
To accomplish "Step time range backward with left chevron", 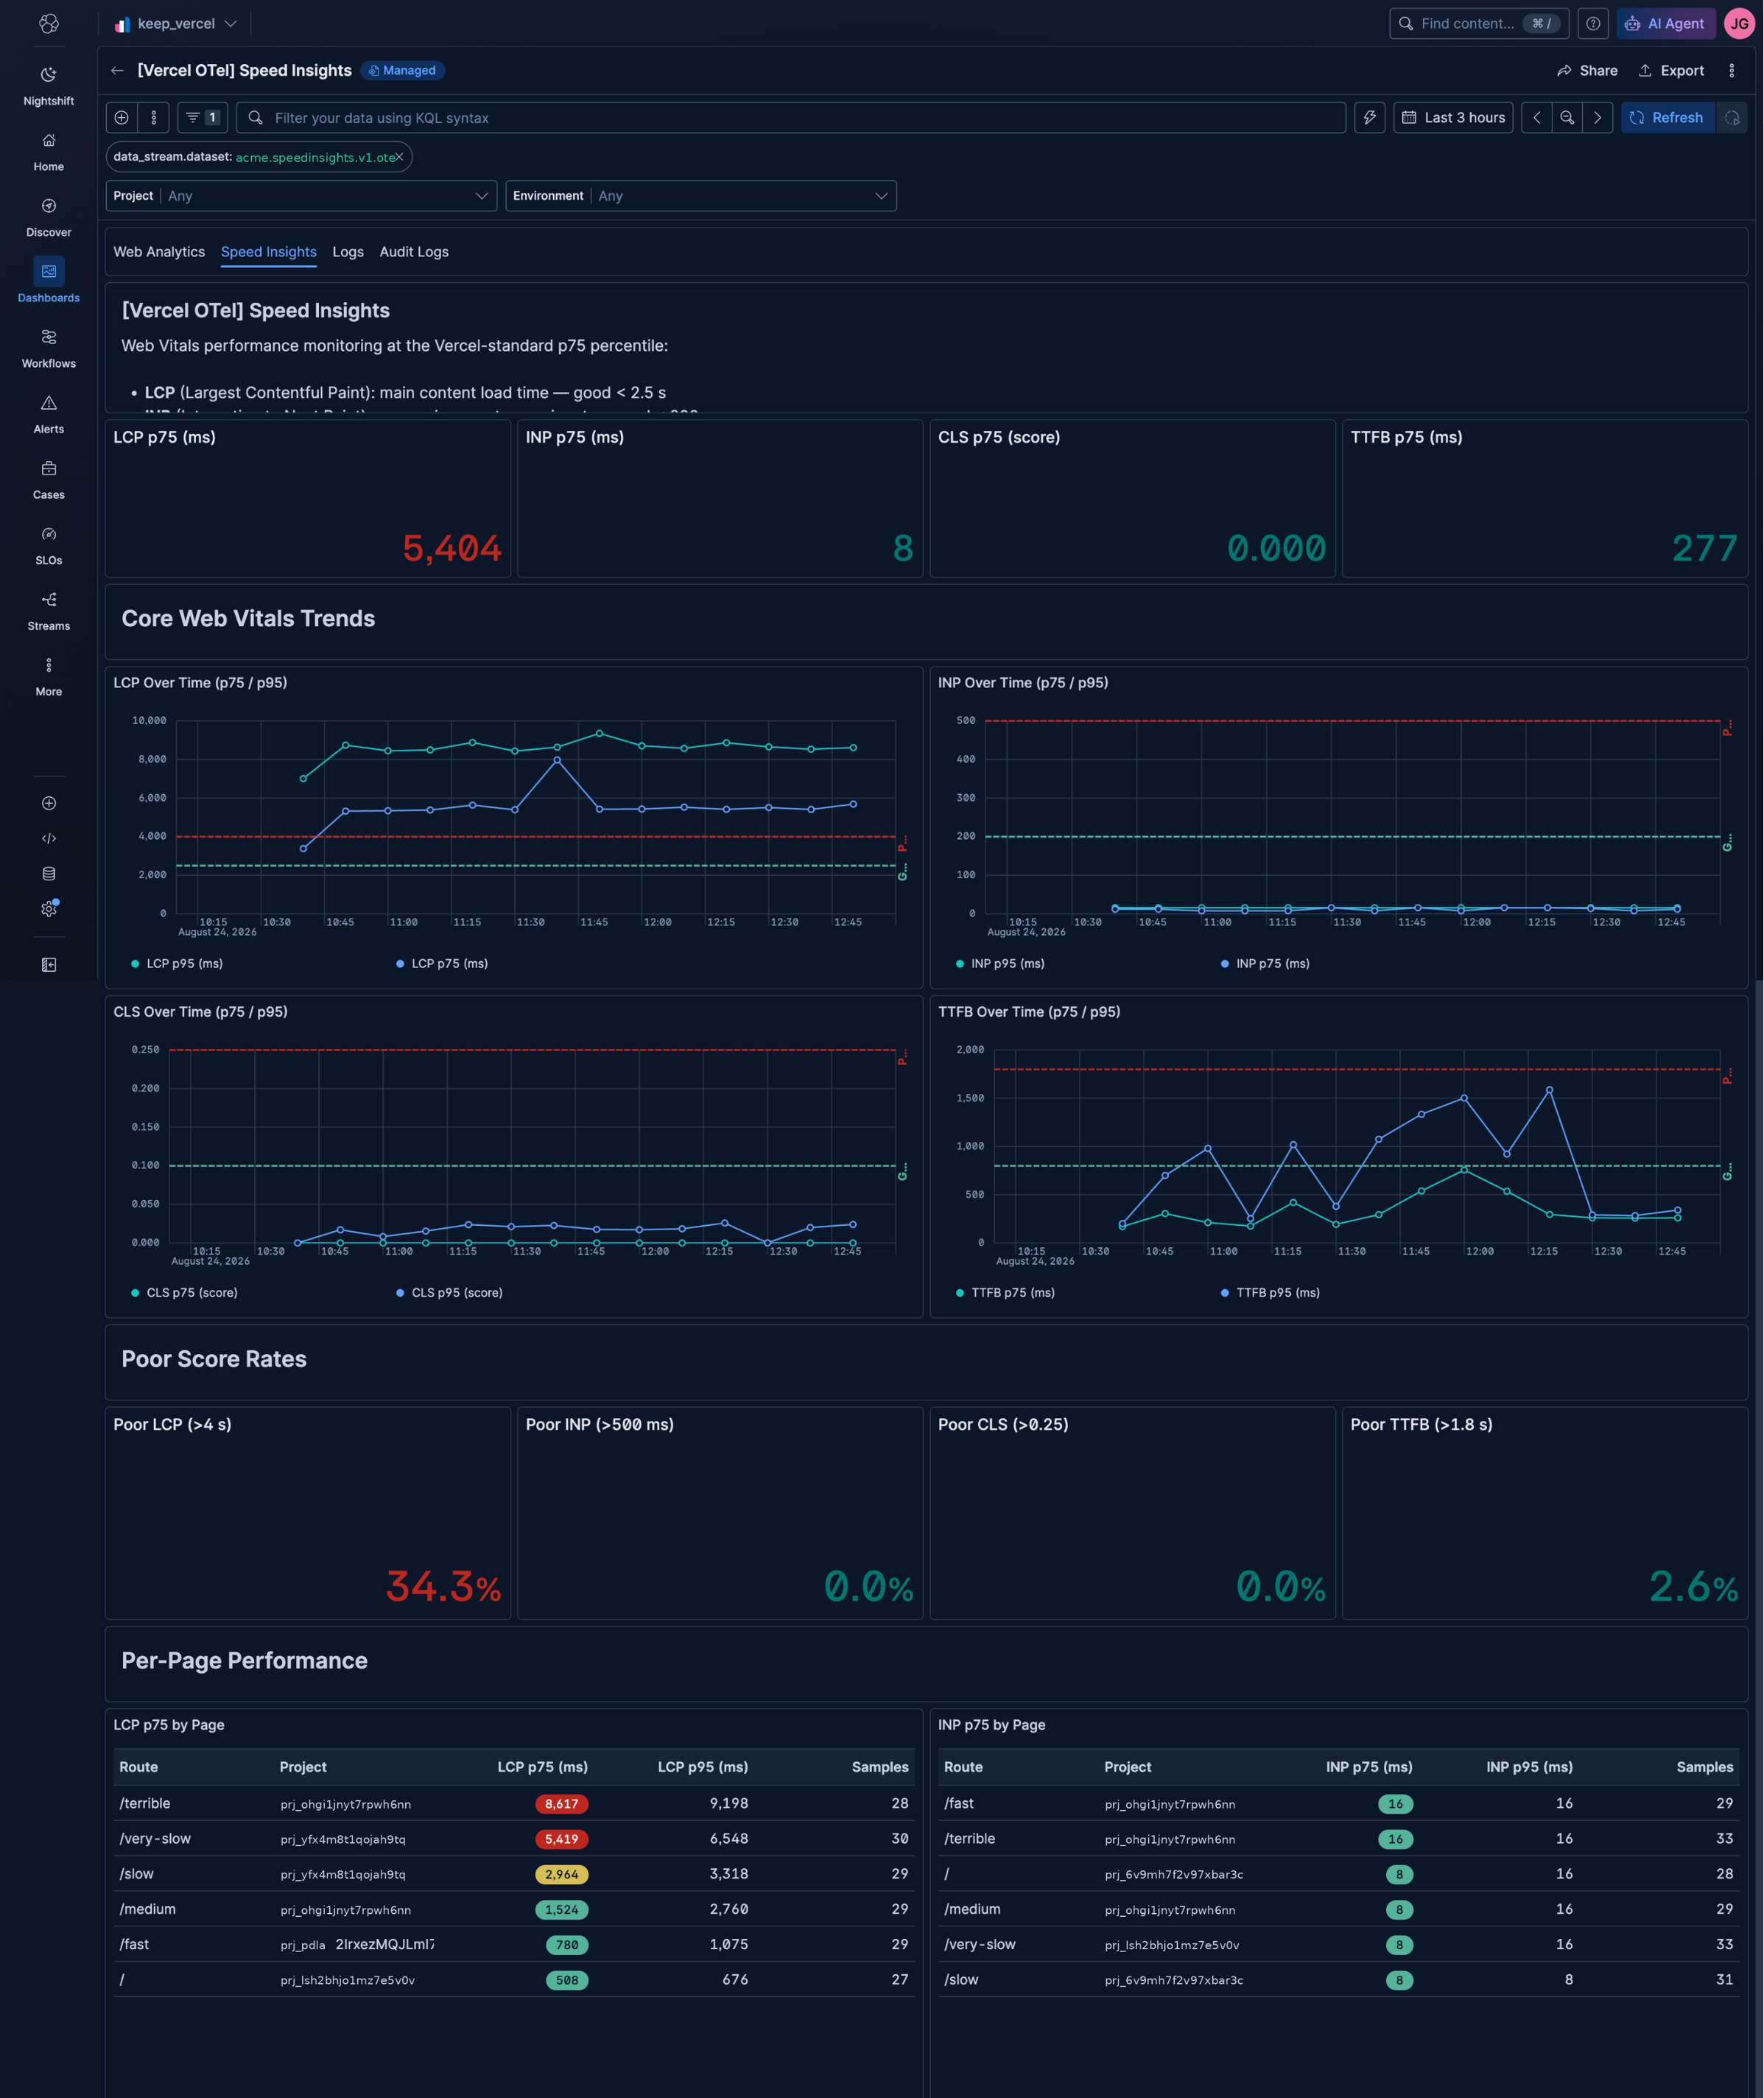I will point(1536,117).
